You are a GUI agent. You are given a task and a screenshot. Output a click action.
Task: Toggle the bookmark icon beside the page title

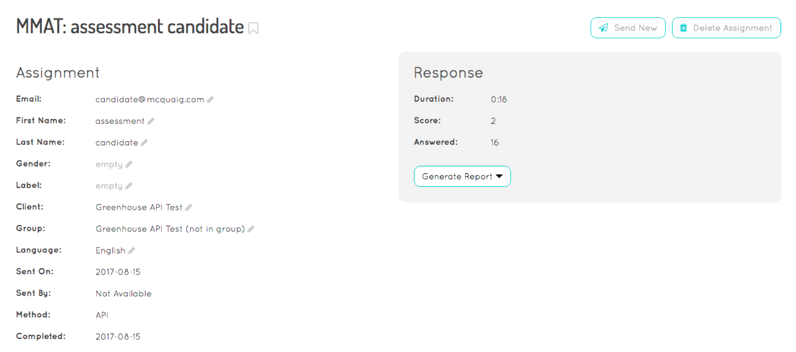pyautogui.click(x=253, y=28)
